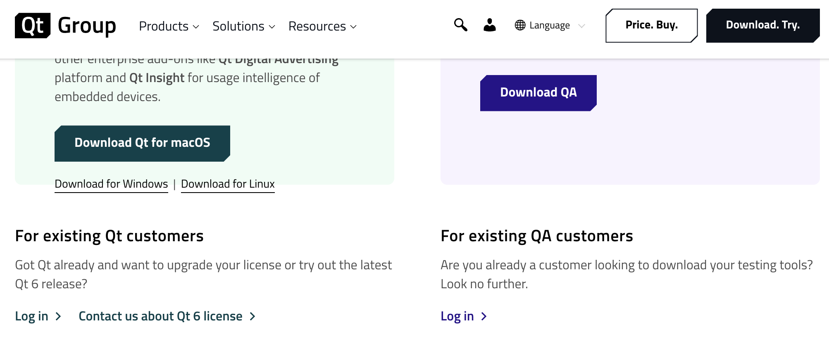The height and width of the screenshot is (353, 829).
Task: Click the user account icon
Action: tap(490, 25)
